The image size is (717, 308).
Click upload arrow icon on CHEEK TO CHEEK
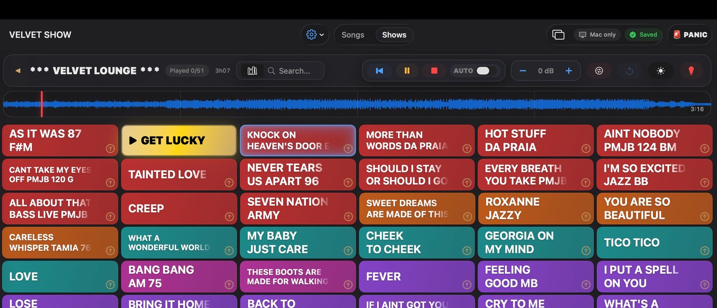pyautogui.click(x=467, y=251)
